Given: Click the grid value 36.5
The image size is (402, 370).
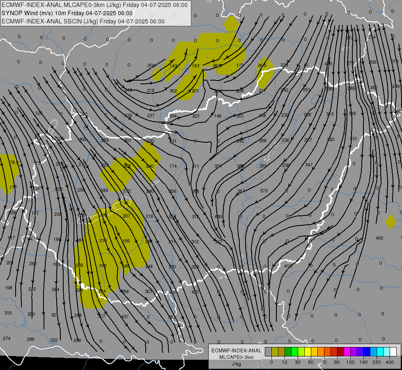Looking at the screenshot, I should point(262,65).
